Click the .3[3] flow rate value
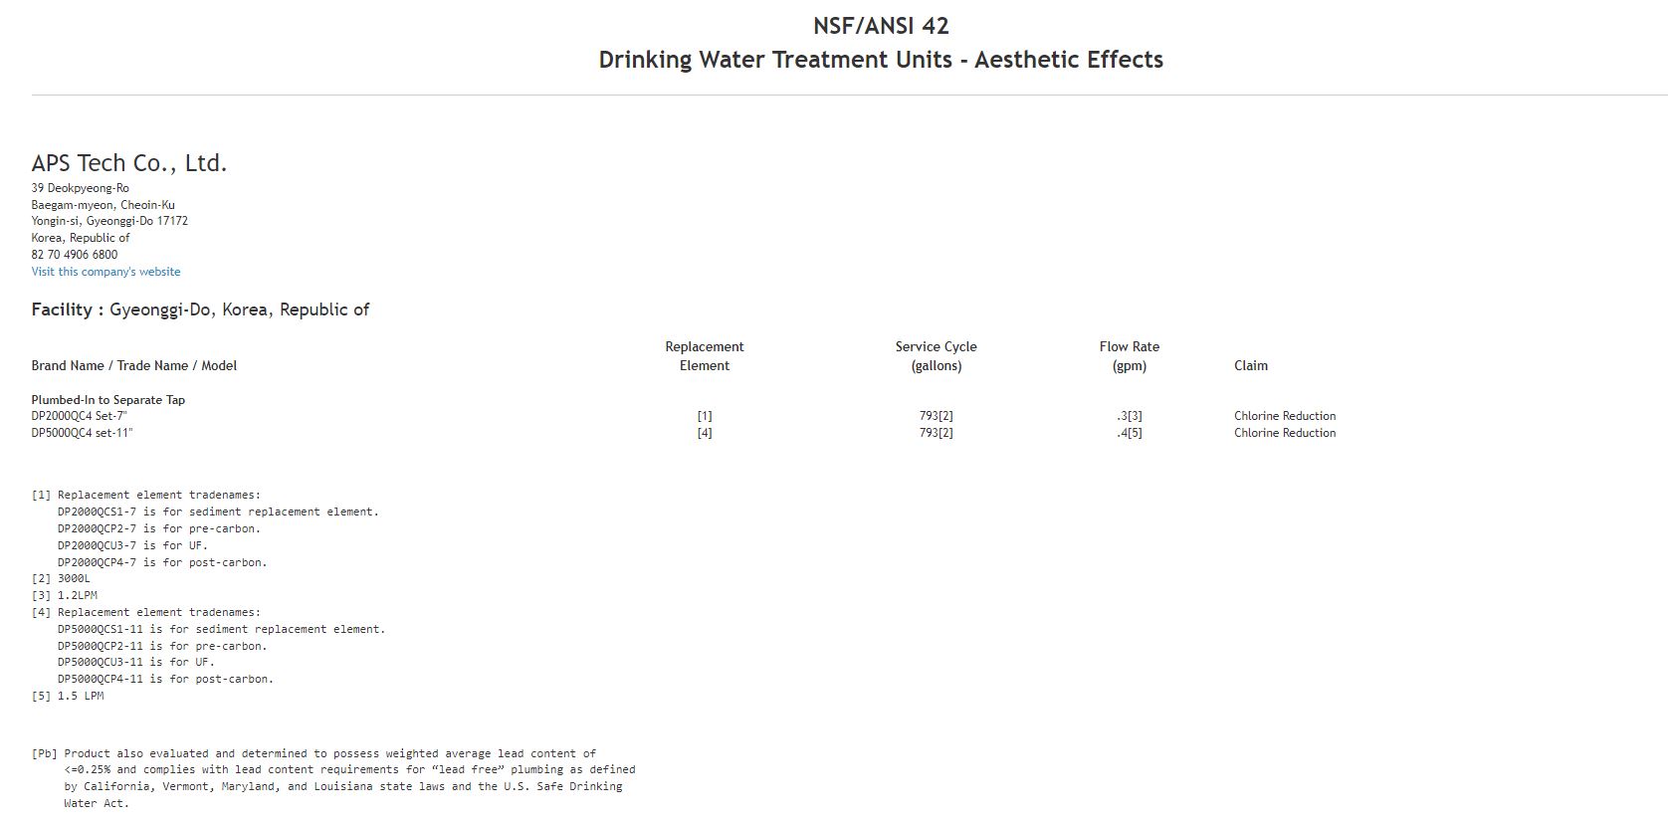This screenshot has height=821, width=1668. (1129, 416)
